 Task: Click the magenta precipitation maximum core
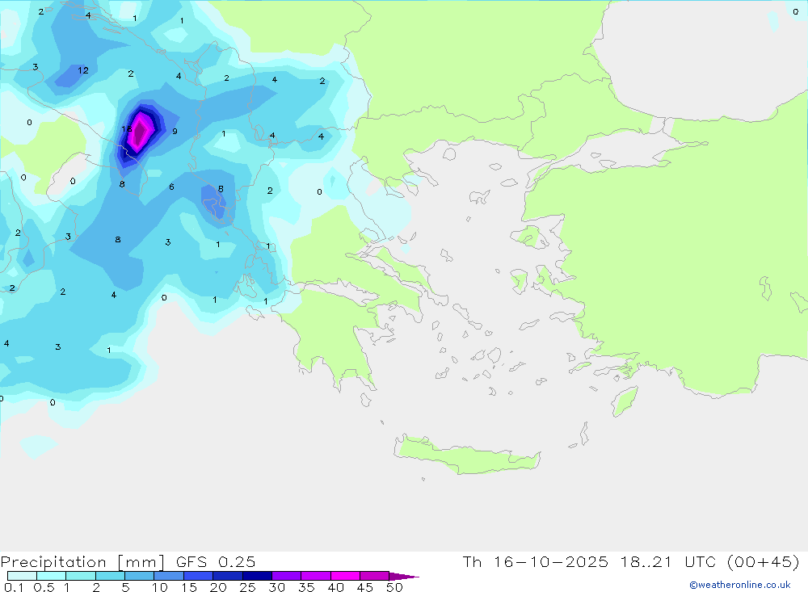point(140,132)
